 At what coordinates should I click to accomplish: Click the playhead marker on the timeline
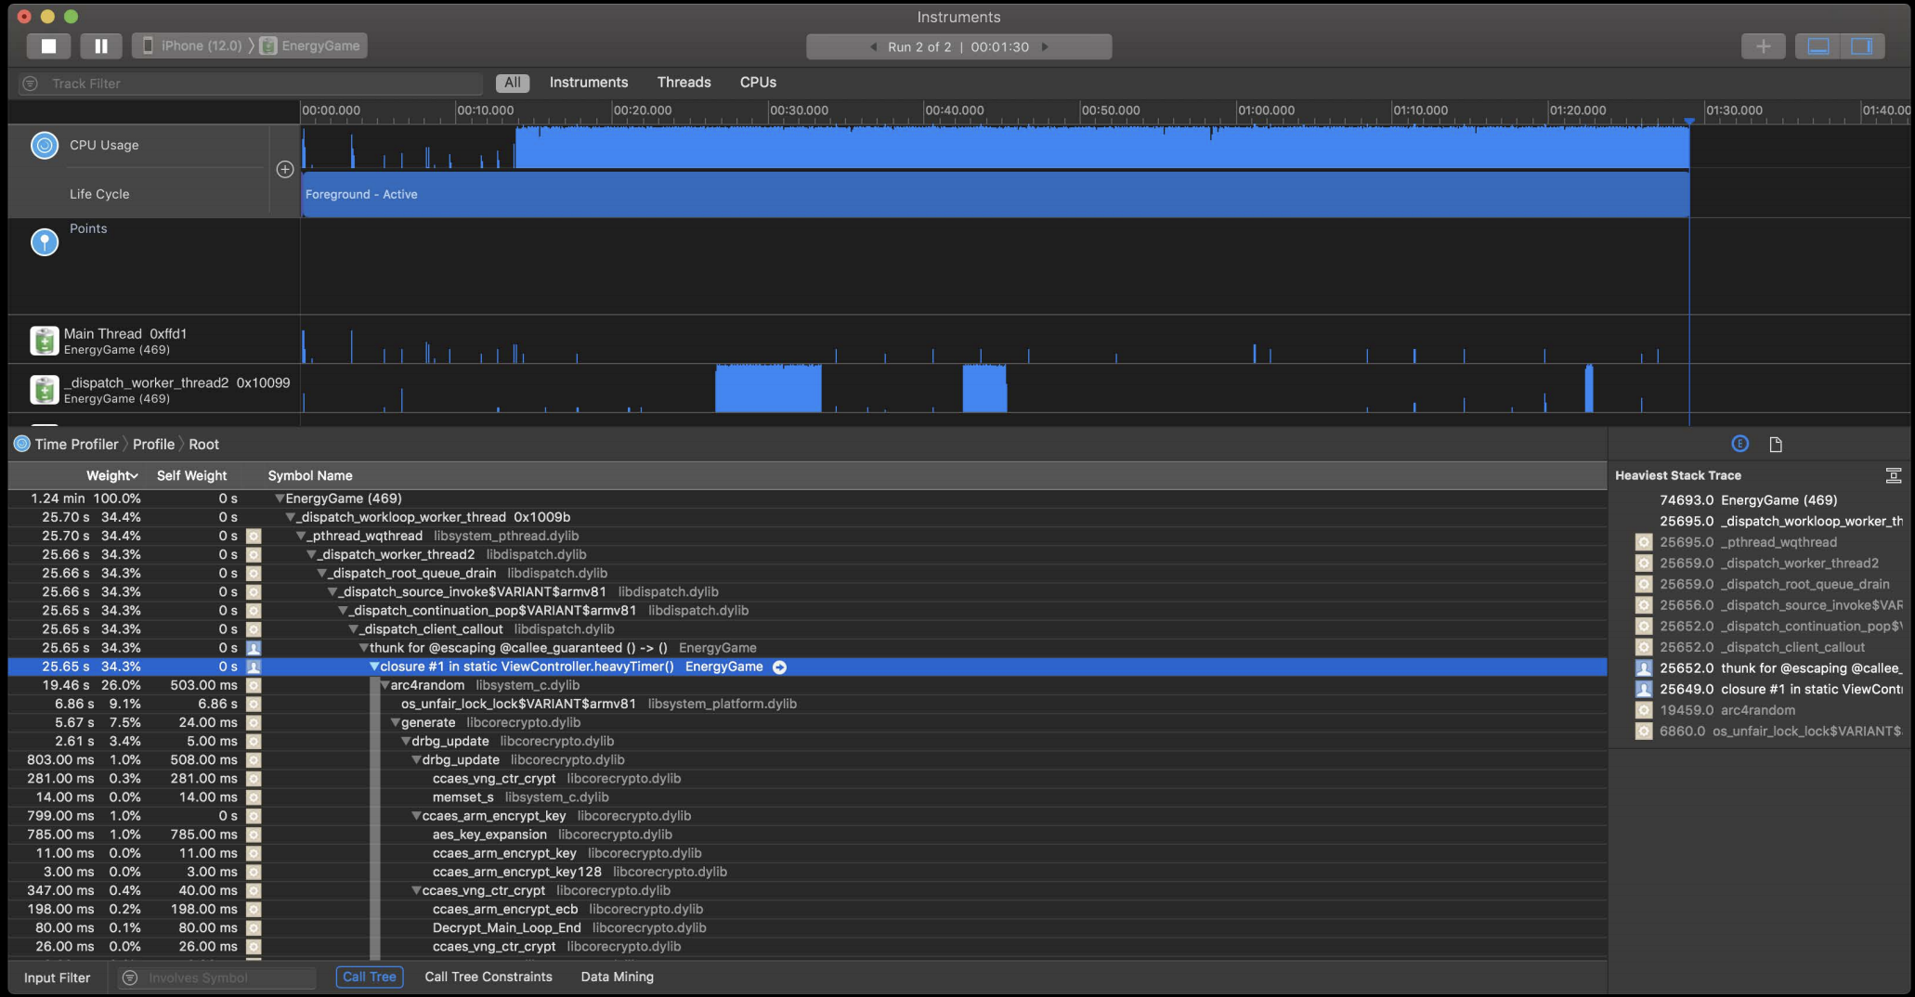point(1689,122)
